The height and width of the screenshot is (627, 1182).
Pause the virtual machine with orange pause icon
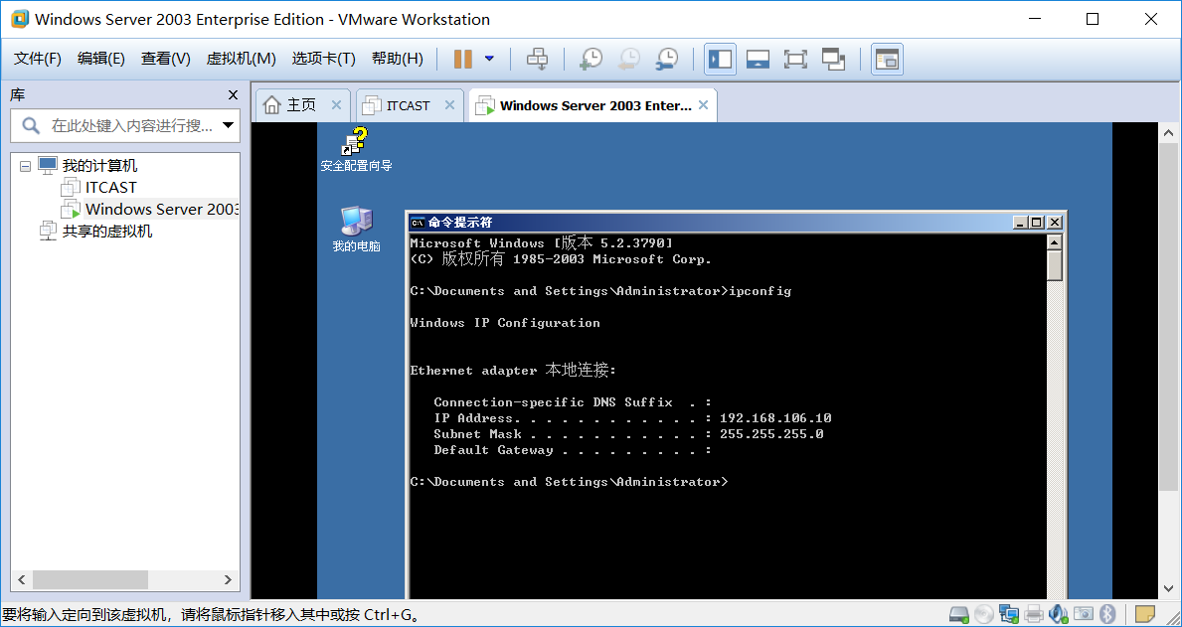point(463,59)
